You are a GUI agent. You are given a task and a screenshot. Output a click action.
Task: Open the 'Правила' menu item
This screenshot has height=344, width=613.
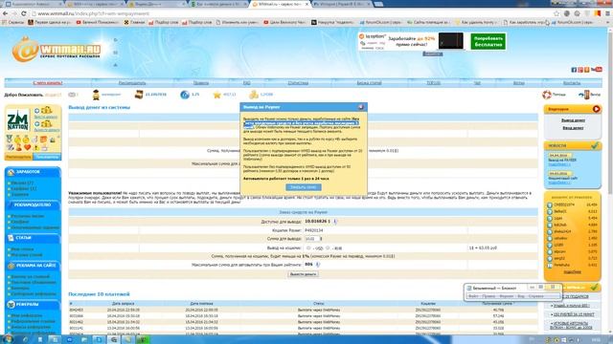(201, 83)
